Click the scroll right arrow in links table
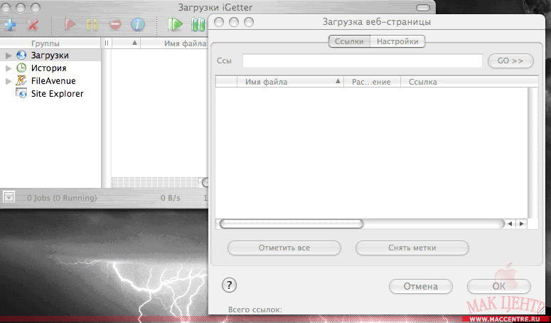Image resolution: width=551 pixels, height=323 pixels. pos(521,224)
